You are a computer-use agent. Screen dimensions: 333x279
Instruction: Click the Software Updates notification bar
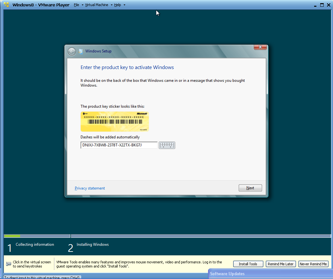[270, 274]
